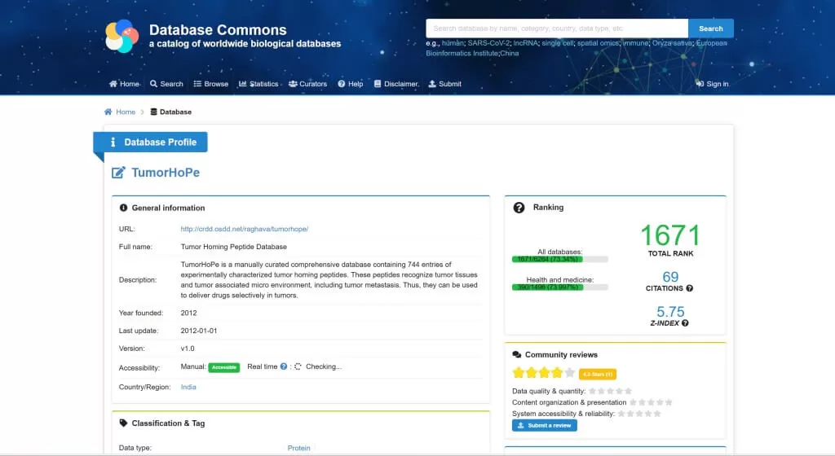Click the Year founded value '2012'
Screen dimensions: 835x456
coord(188,313)
